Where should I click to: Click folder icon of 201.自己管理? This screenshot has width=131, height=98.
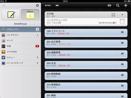pyautogui.click(x=122, y=43)
